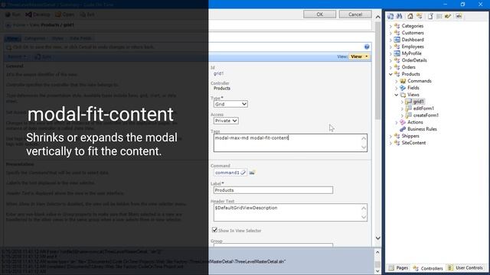This screenshot has height=275, width=490.
Task: Switch to the Pages tab
Action: click(x=398, y=268)
